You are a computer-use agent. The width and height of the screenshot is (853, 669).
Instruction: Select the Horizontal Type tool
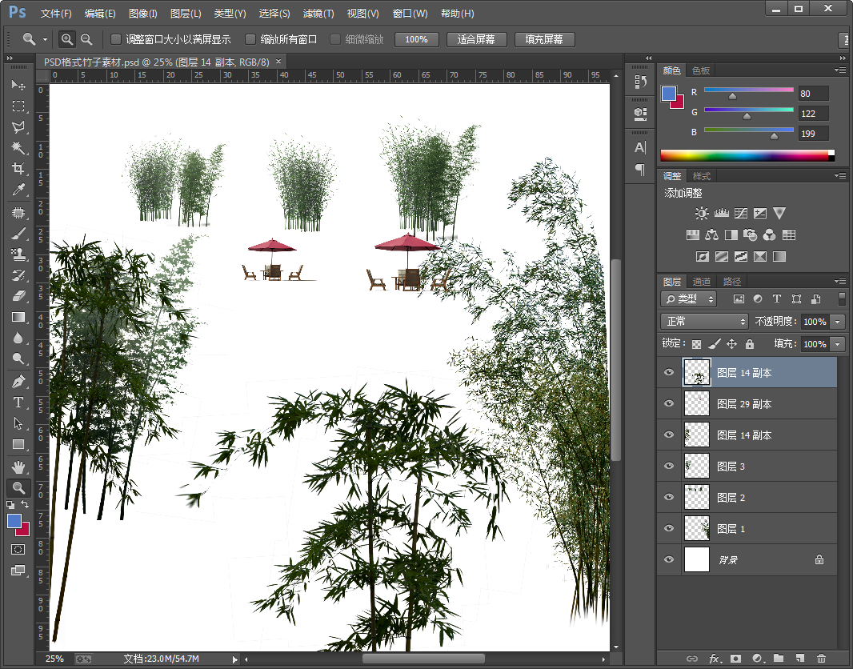pyautogui.click(x=18, y=403)
